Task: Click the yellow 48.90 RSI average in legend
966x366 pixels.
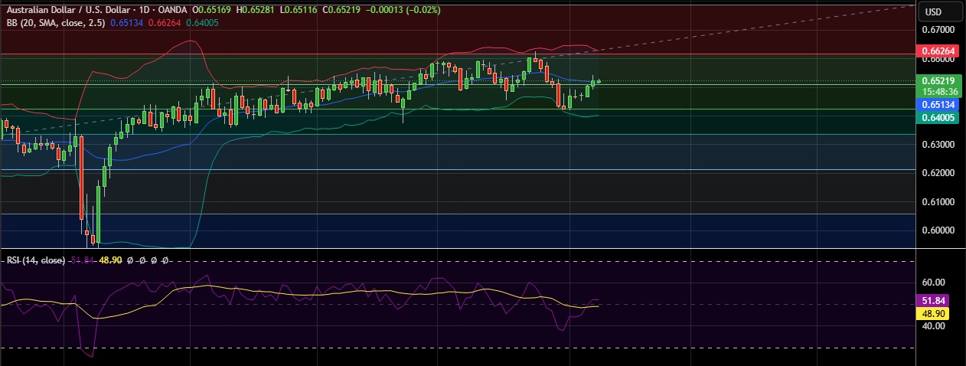Action: click(x=111, y=260)
